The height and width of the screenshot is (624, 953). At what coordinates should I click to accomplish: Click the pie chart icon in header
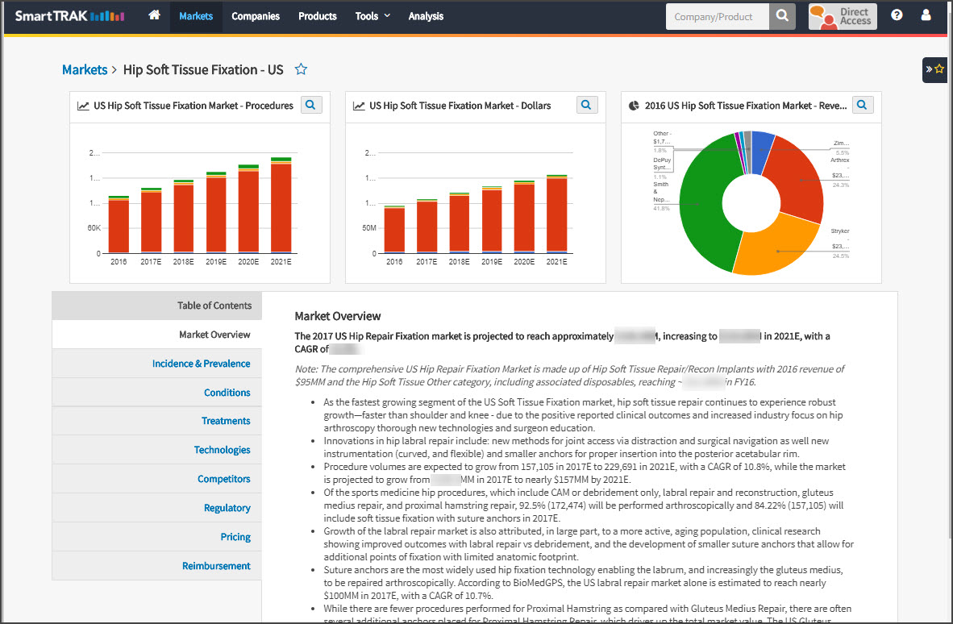point(634,106)
